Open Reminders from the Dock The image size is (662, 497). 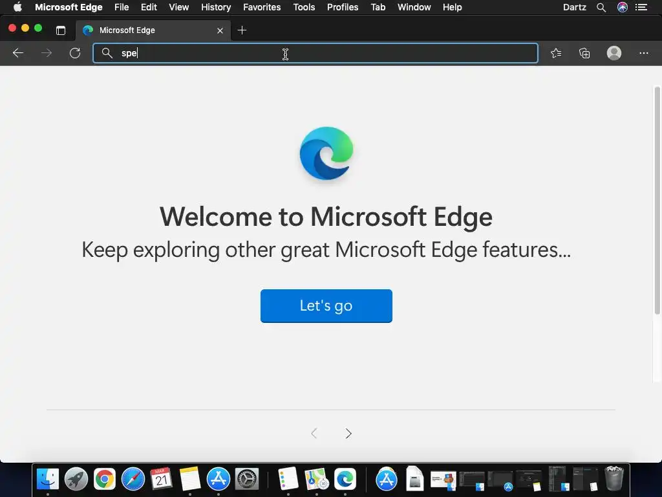tap(288, 479)
